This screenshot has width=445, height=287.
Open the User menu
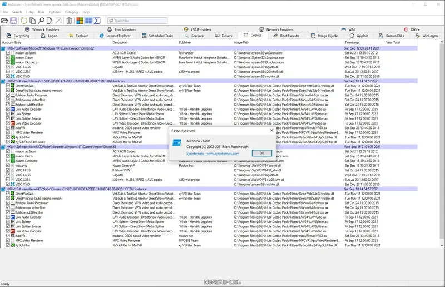[41, 12]
